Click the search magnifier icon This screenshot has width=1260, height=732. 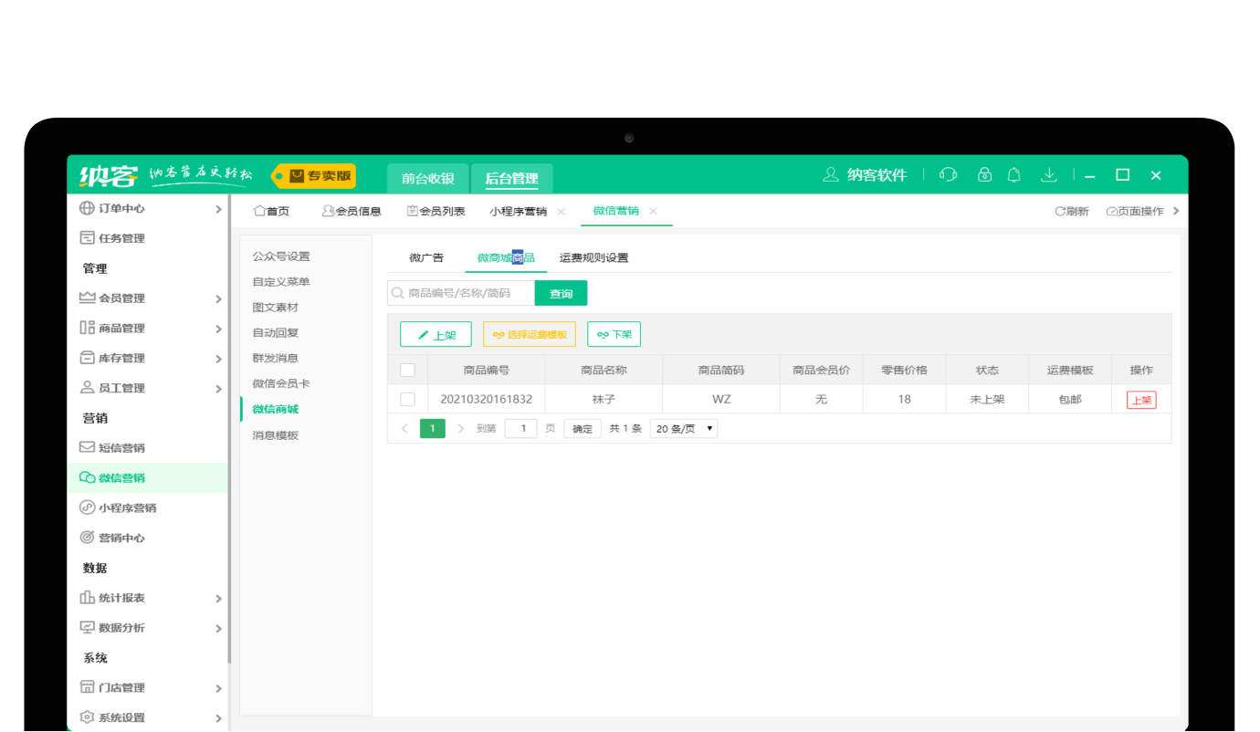tap(397, 293)
